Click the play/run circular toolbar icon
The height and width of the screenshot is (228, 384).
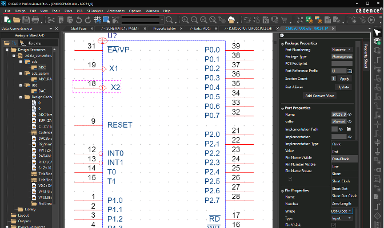[371, 20]
